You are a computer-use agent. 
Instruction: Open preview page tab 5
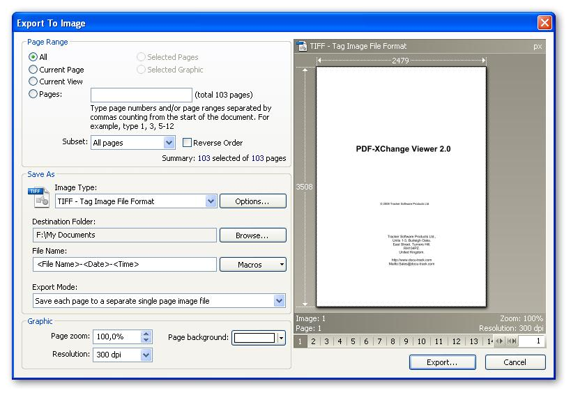point(353,341)
